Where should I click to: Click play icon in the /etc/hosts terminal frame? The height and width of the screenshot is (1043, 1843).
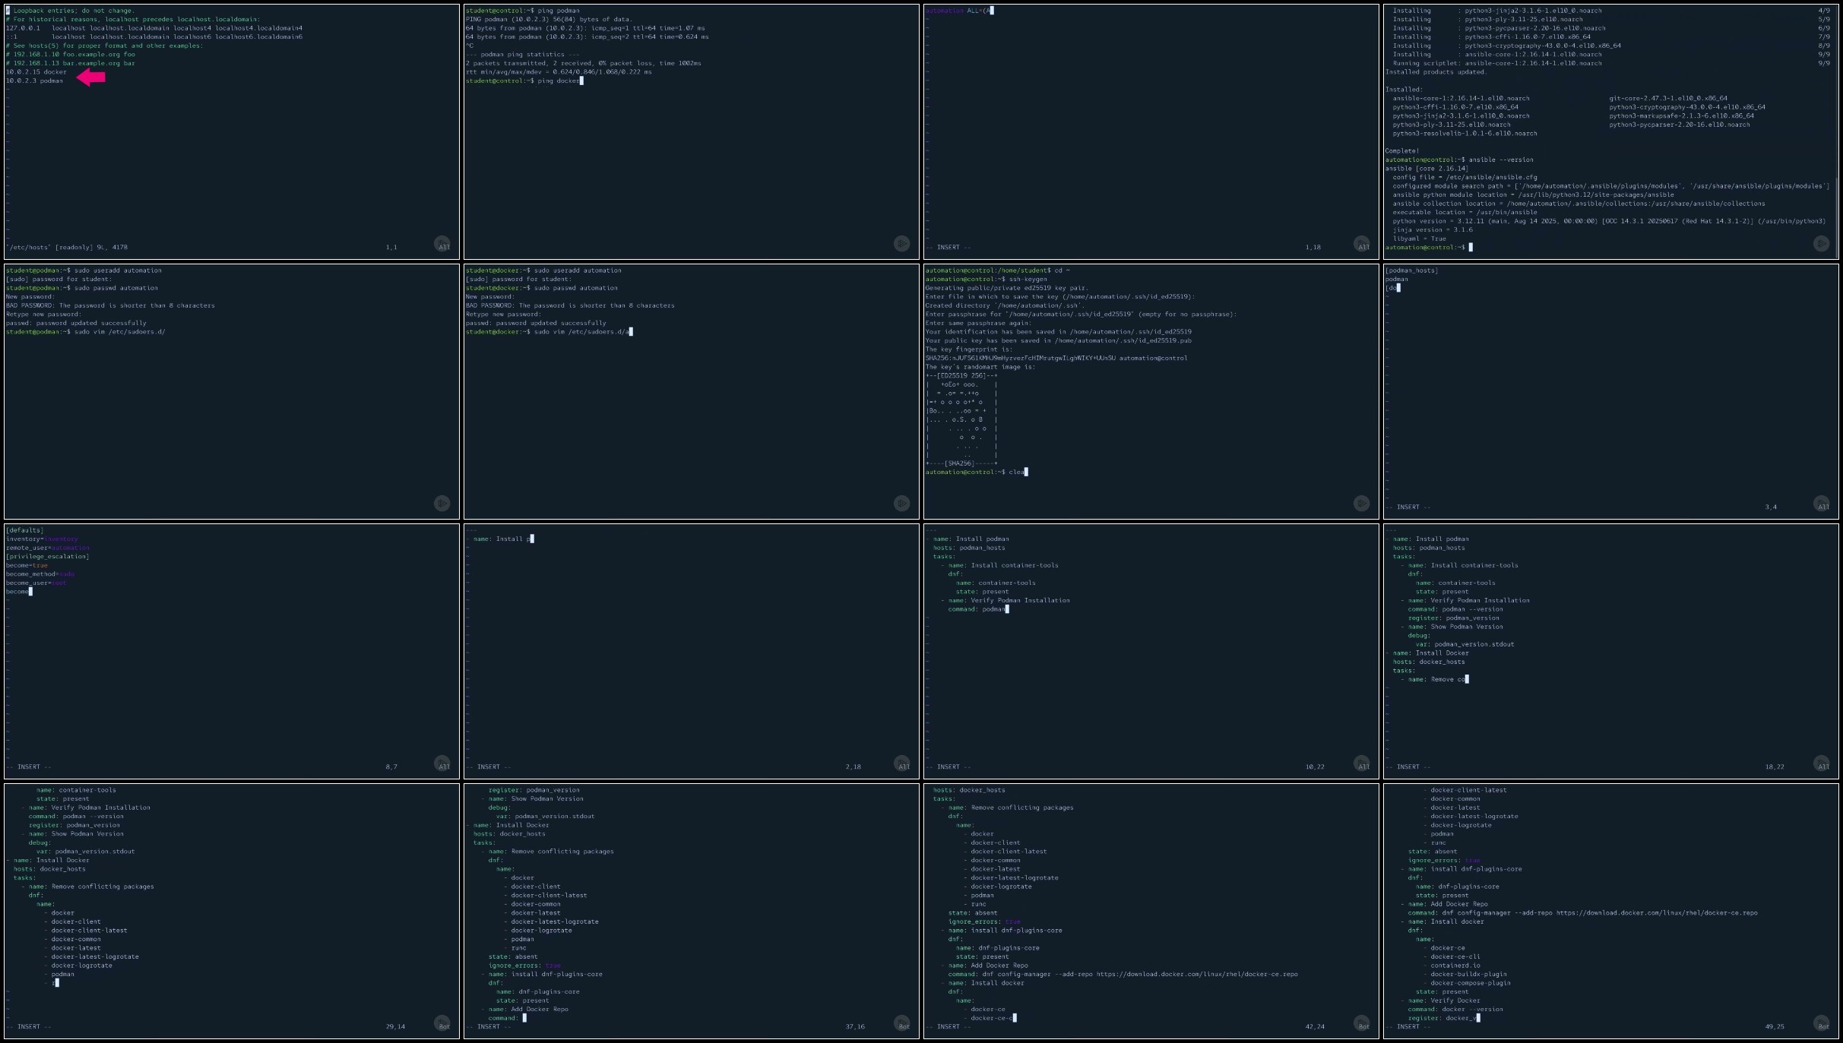442,244
